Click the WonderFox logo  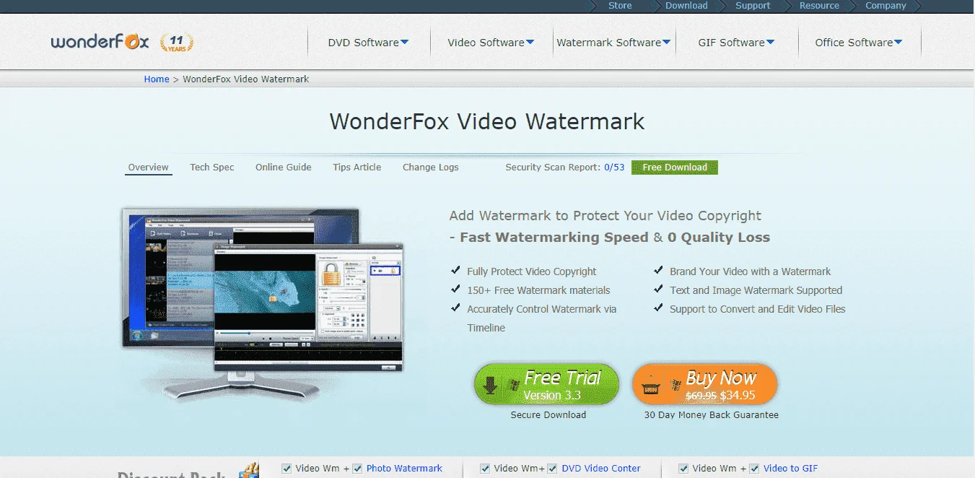click(100, 42)
